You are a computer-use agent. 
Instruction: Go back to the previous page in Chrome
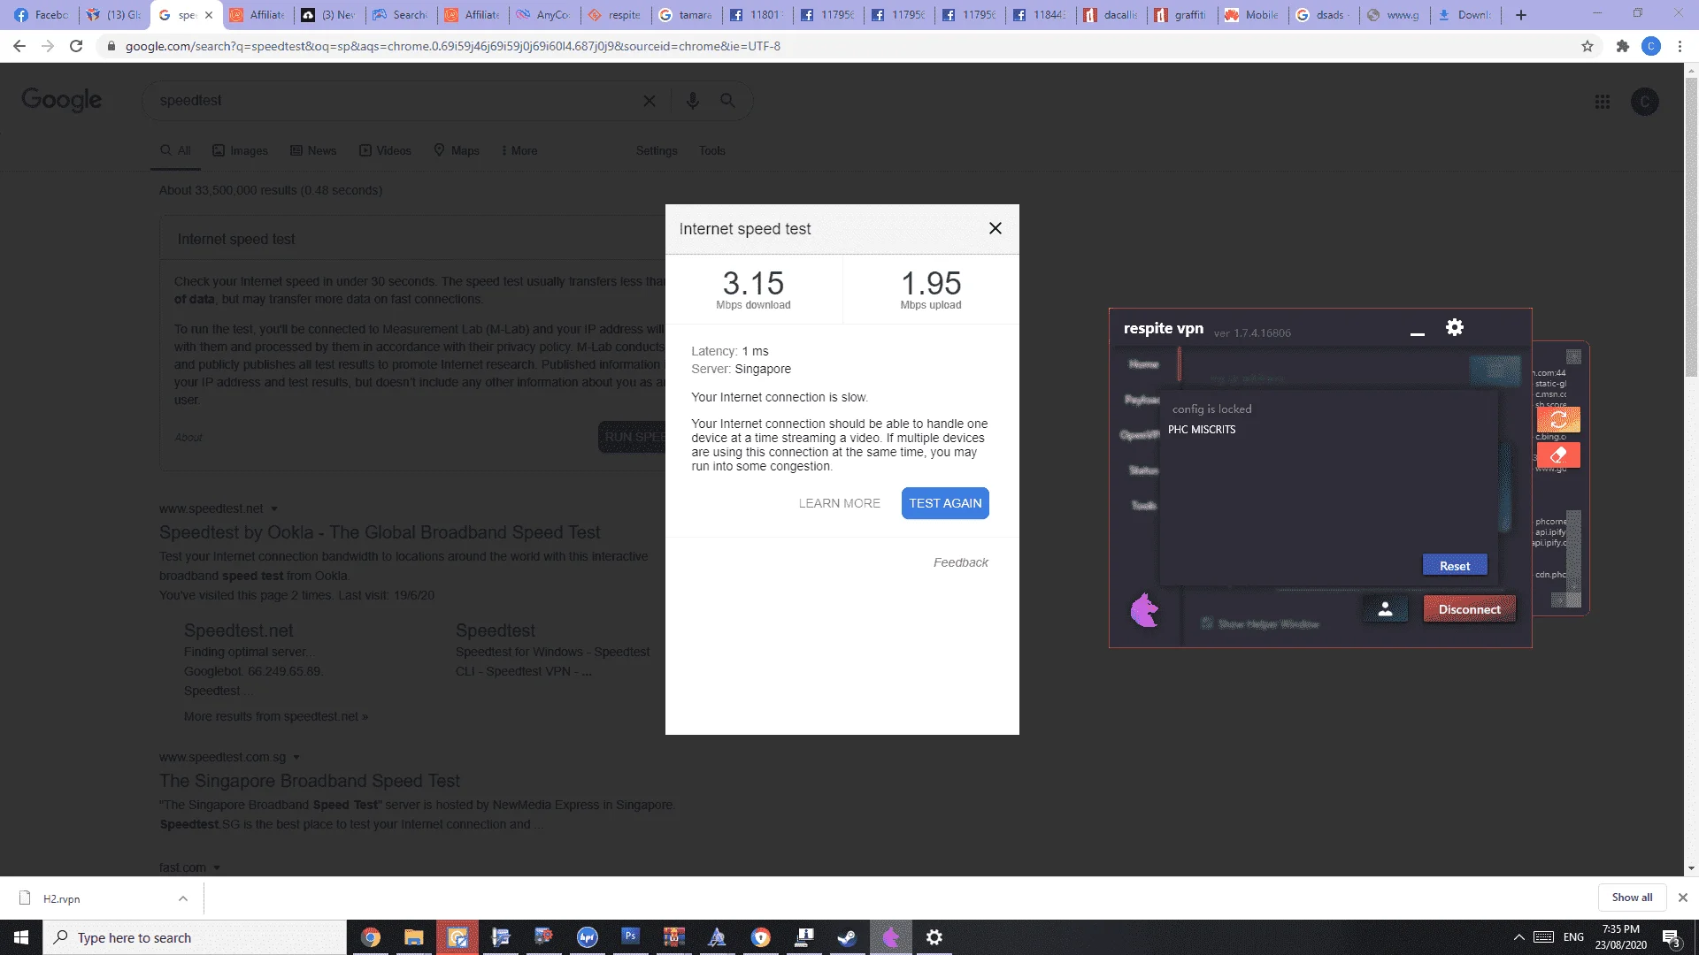[x=19, y=46]
